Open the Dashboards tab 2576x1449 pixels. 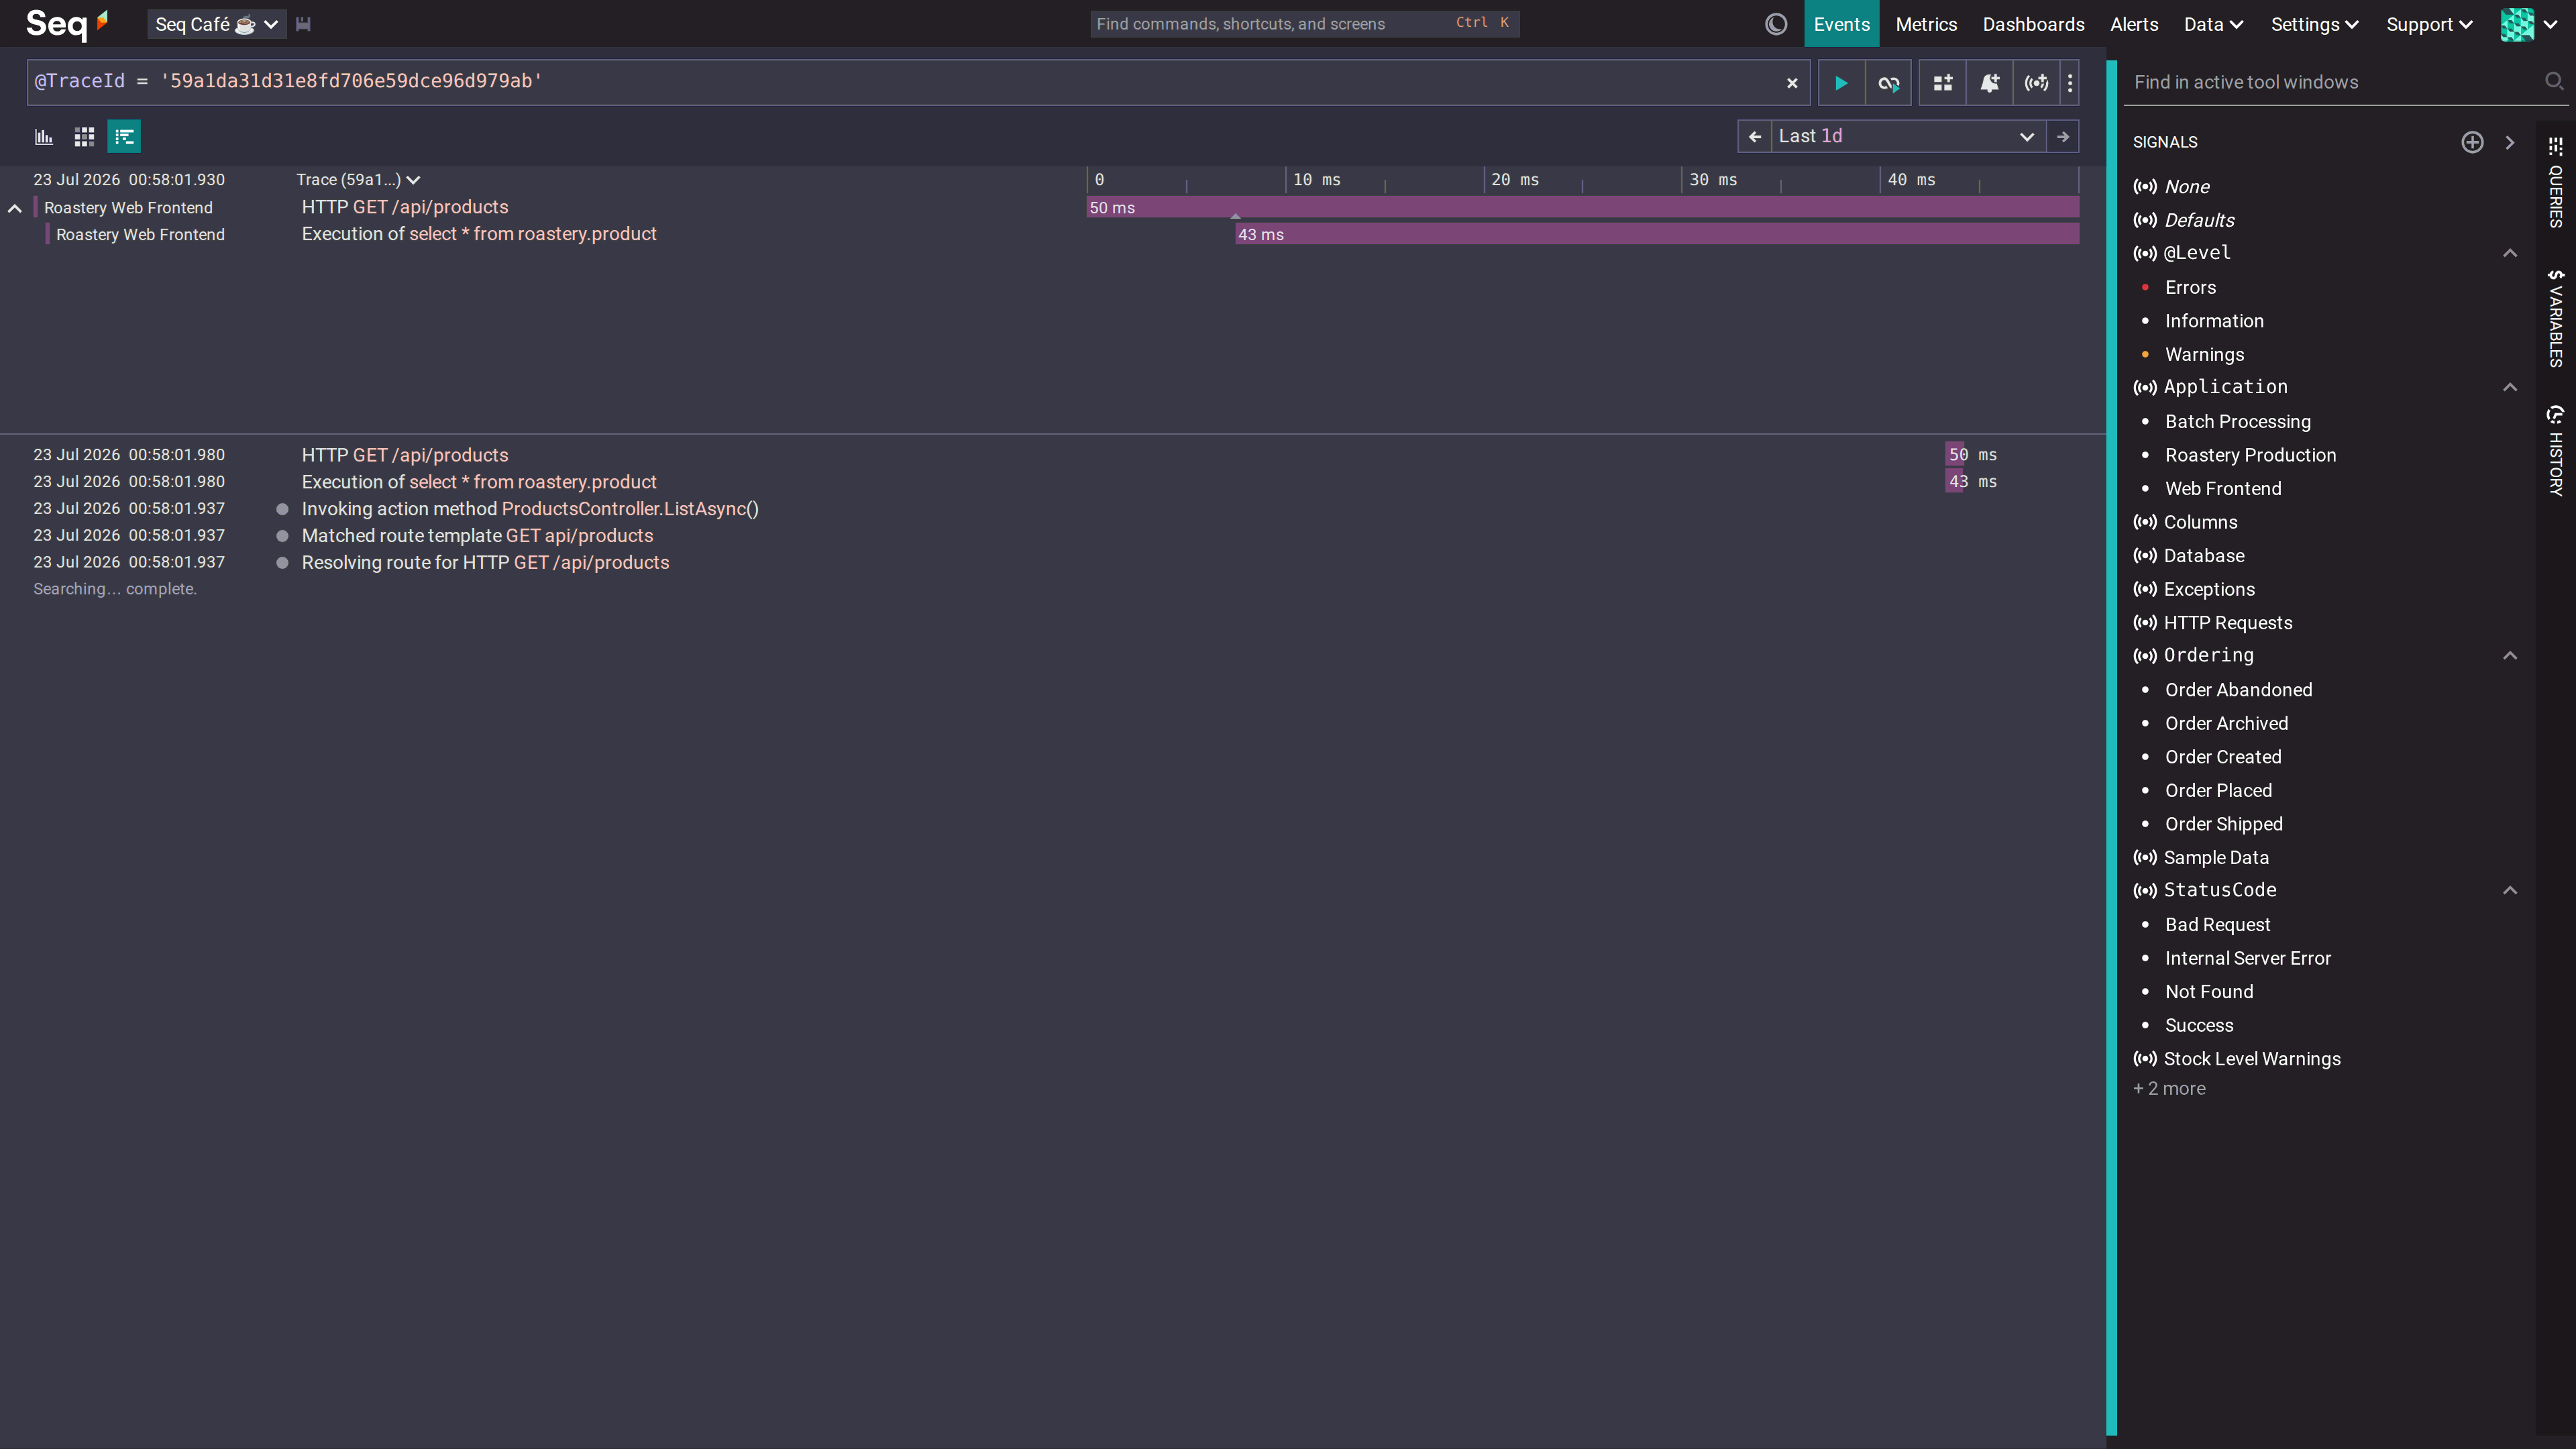pyautogui.click(x=2033, y=24)
